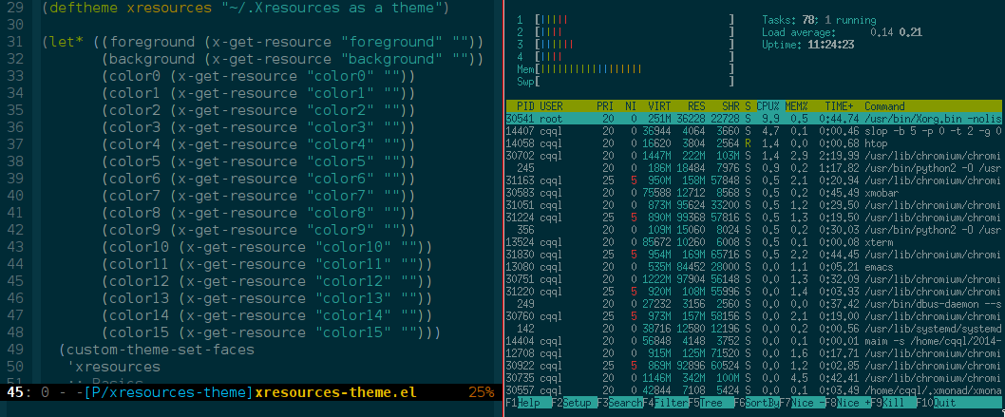Sort by the CPU% column header
This screenshot has height=417, width=1005.
click(768, 106)
